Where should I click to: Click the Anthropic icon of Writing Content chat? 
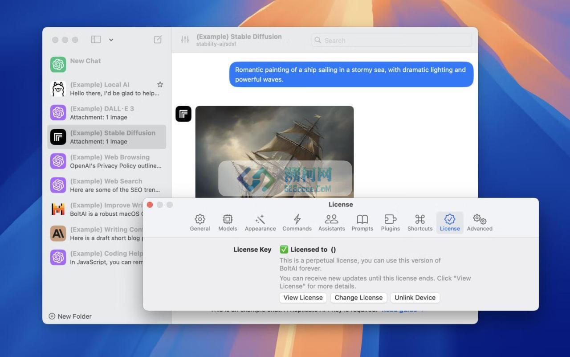(x=58, y=233)
